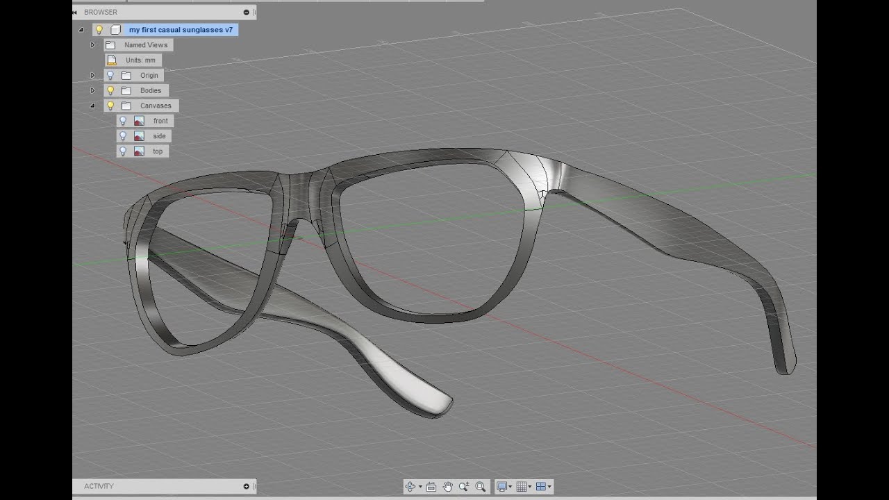Collapse the Canvases folder
This screenshot has height=500, width=889.
coord(92,106)
